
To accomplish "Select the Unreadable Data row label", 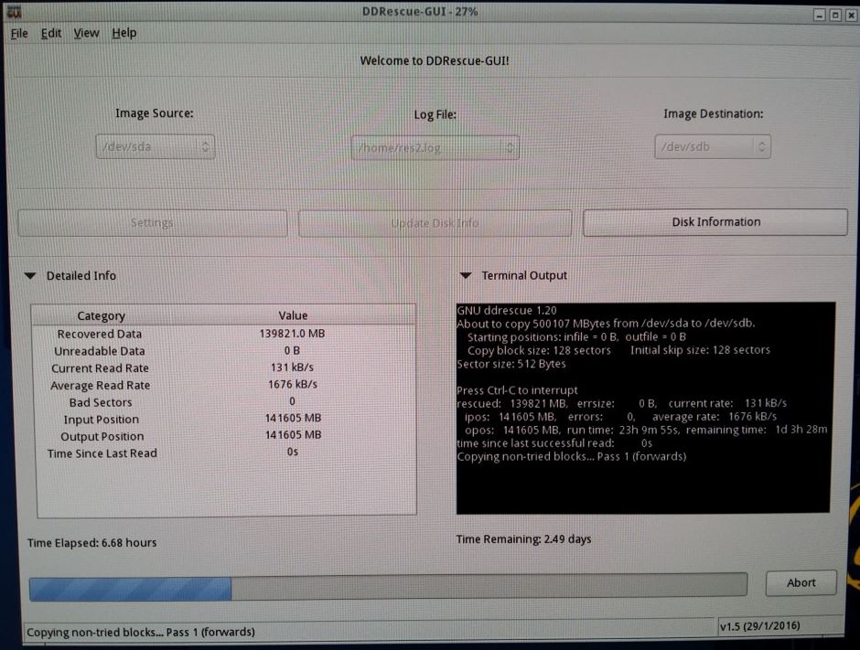I will [100, 351].
